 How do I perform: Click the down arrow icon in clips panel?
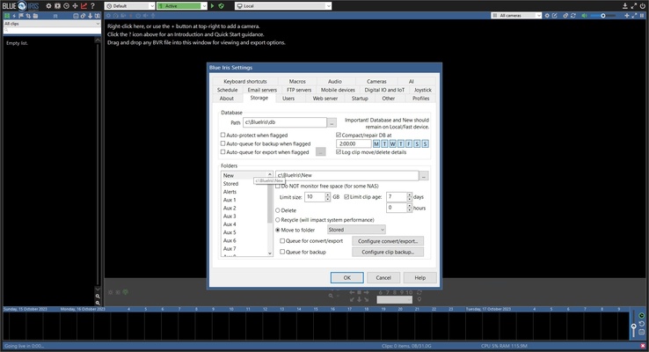[90, 16]
